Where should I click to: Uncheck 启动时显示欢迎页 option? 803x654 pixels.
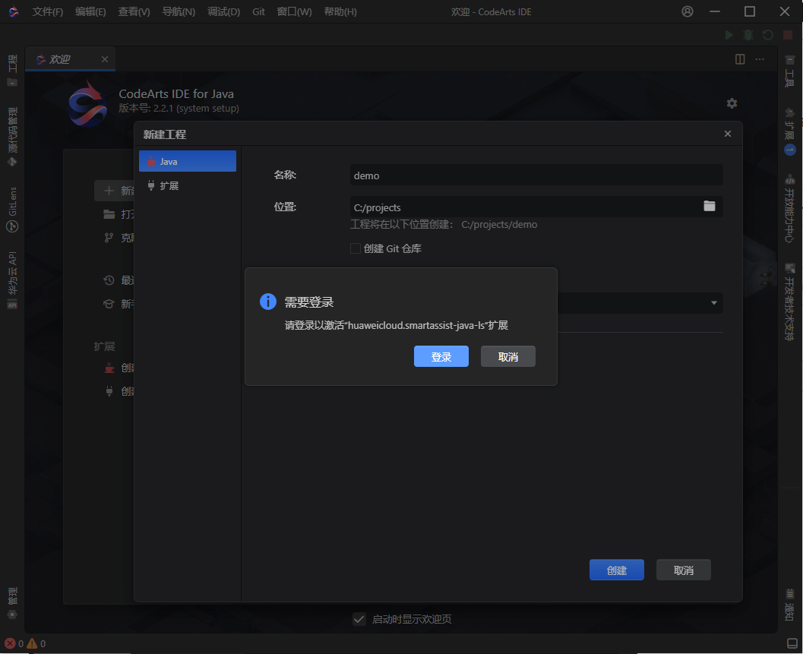359,619
